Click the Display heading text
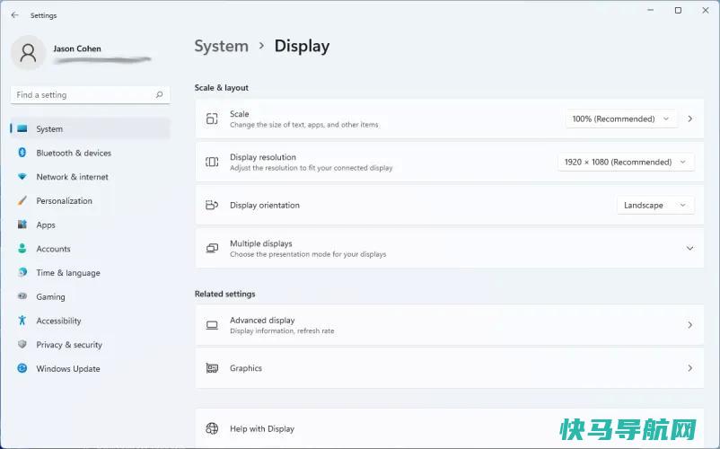720x449 pixels. (x=302, y=46)
